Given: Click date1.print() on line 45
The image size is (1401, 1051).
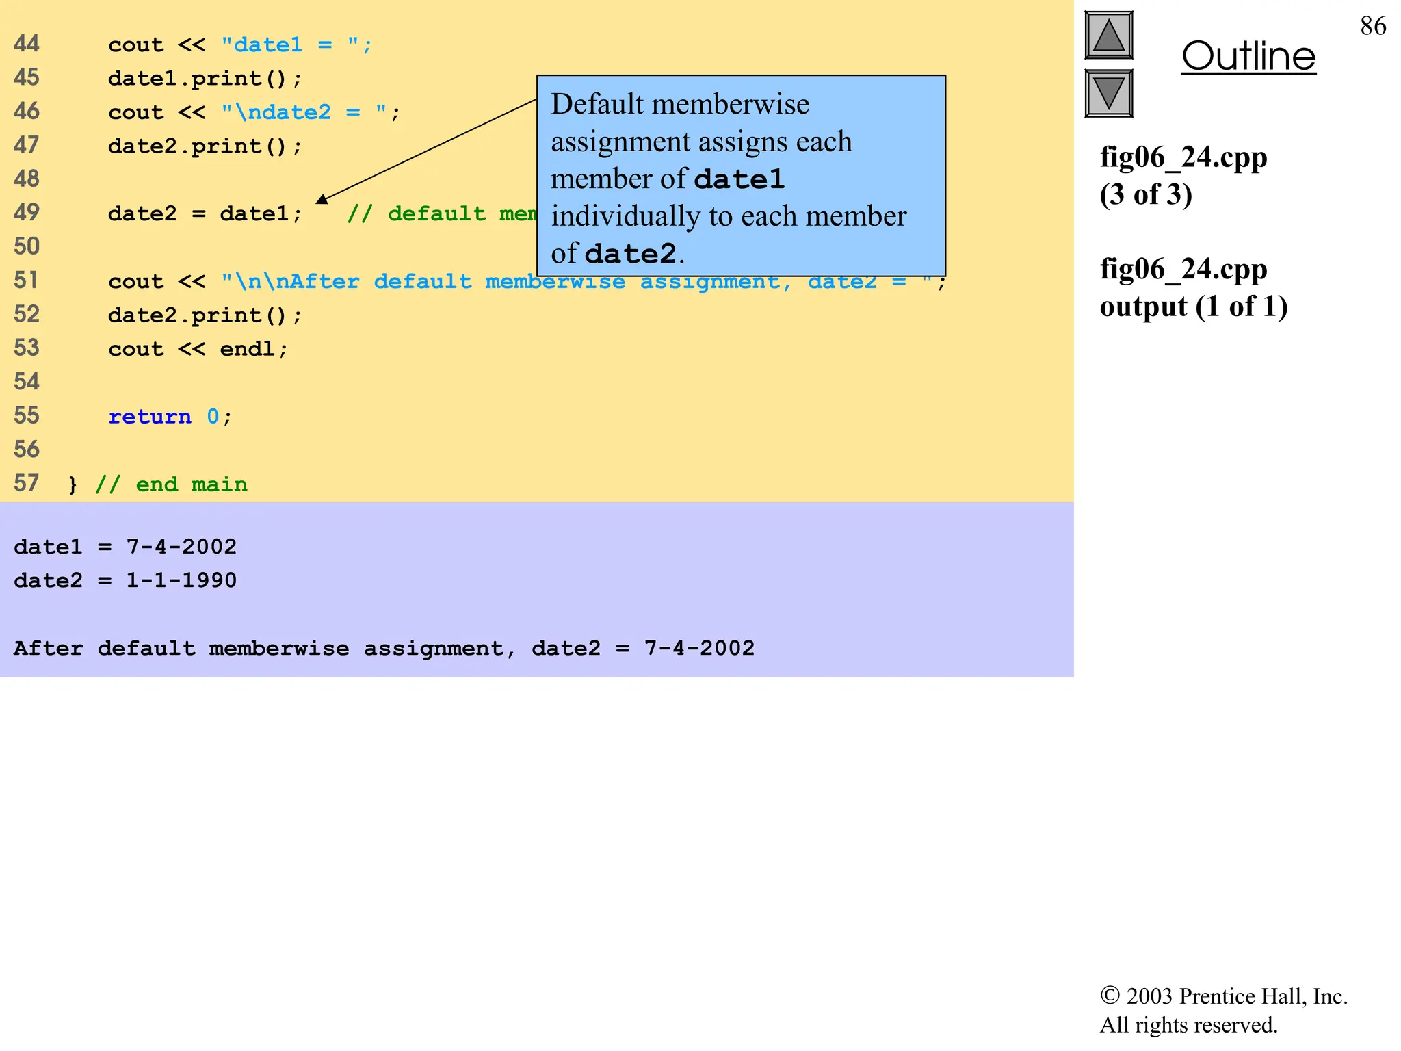Looking at the screenshot, I should point(205,79).
